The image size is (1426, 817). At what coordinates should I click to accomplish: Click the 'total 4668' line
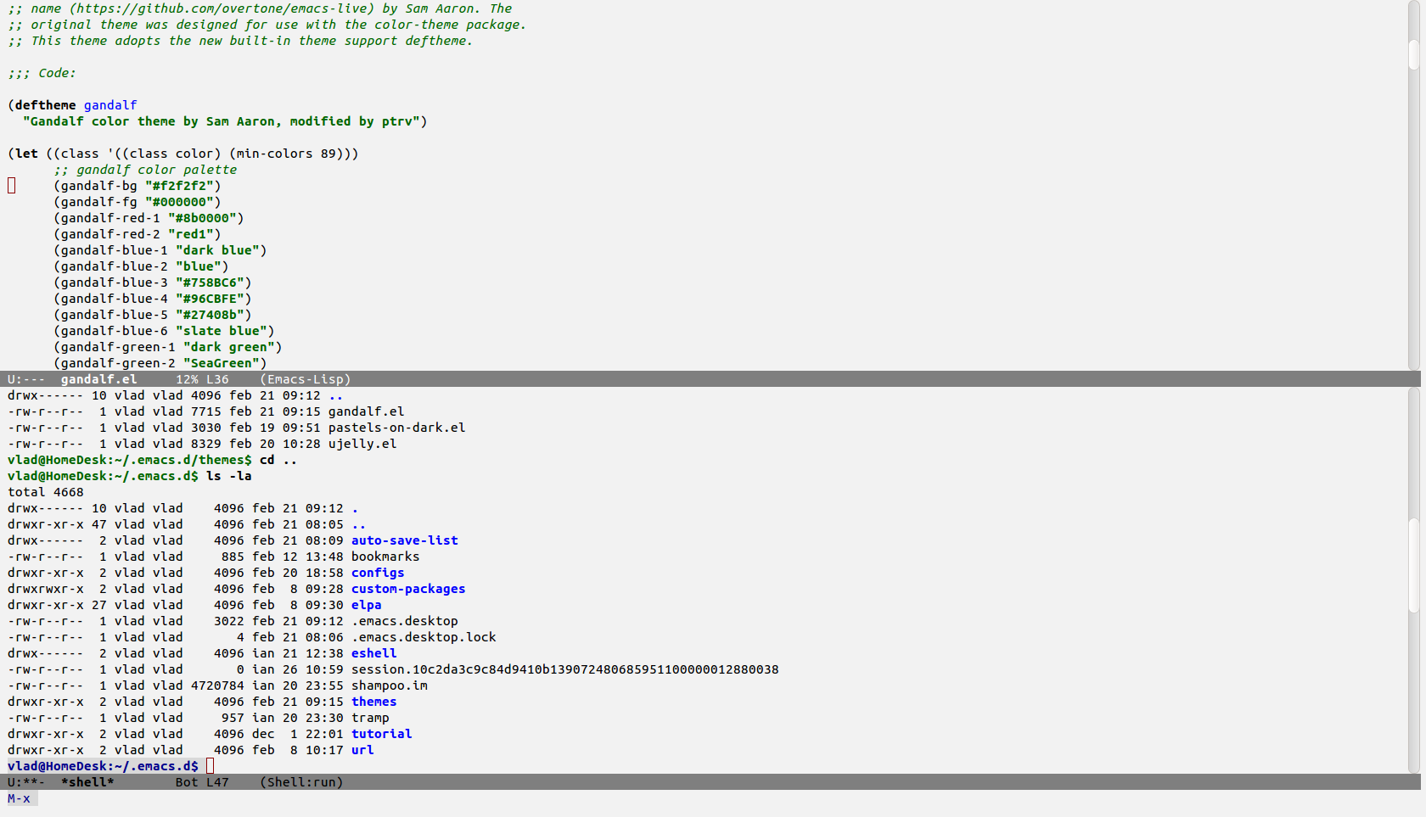[x=46, y=492]
